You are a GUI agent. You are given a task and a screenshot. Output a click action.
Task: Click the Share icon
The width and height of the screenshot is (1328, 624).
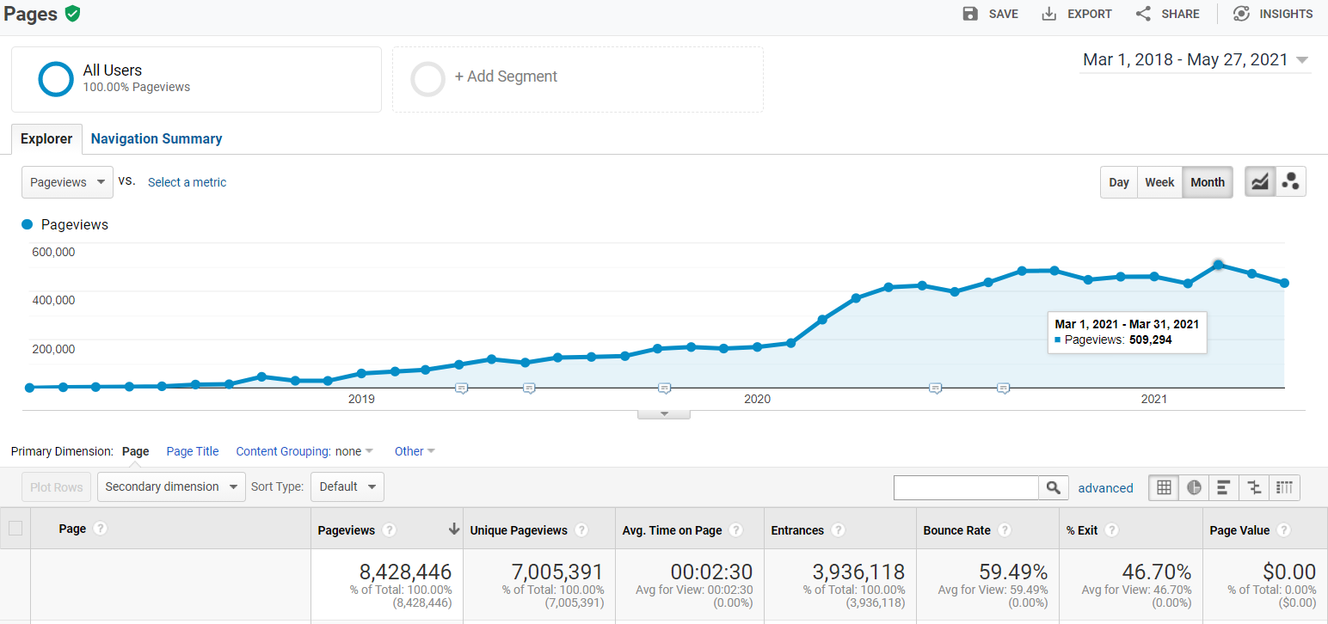(x=1143, y=14)
